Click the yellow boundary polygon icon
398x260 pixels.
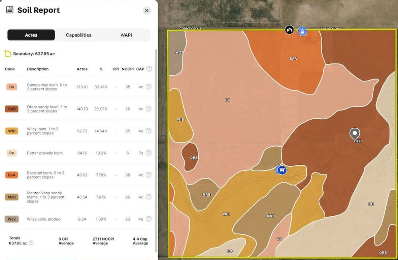(x=7, y=53)
